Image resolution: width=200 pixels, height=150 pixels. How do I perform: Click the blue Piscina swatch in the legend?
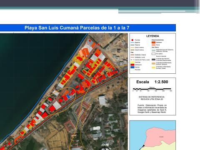132,67
